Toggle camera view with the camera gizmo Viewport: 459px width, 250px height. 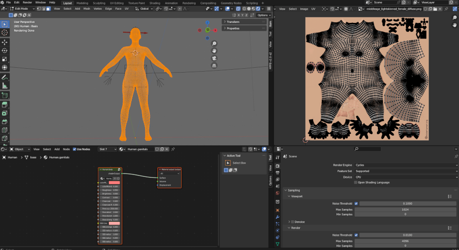pos(214,58)
